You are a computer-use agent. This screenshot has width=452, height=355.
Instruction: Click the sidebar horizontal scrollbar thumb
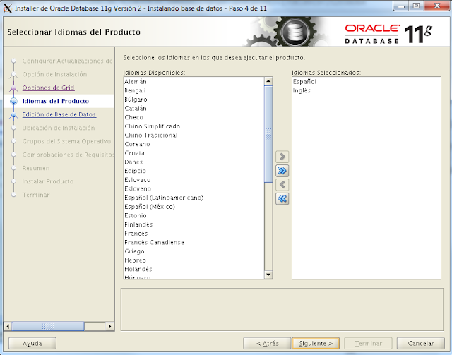tap(48, 327)
